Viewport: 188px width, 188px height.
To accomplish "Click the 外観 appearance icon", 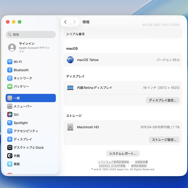I will 10,156.
